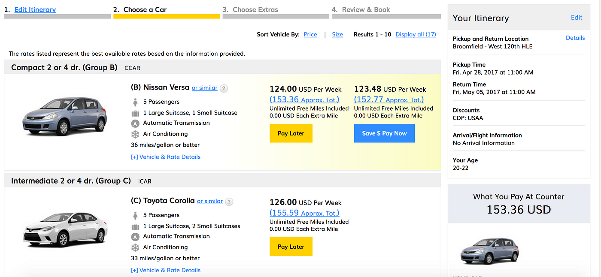Click the suitcase icon in Nissan Versa row
The image size is (601, 277).
(135, 113)
